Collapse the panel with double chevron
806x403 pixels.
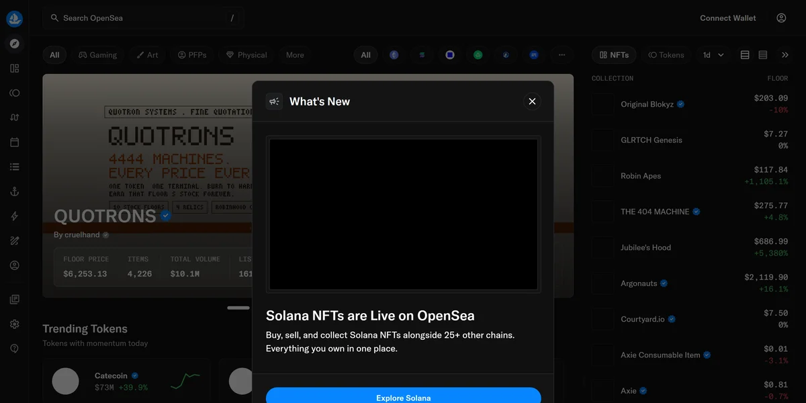pos(785,55)
